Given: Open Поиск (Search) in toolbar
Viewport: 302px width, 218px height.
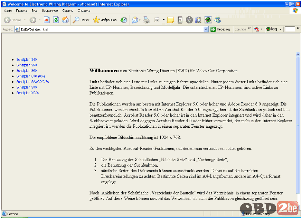Looking at the screenshot, I should [81, 20].
